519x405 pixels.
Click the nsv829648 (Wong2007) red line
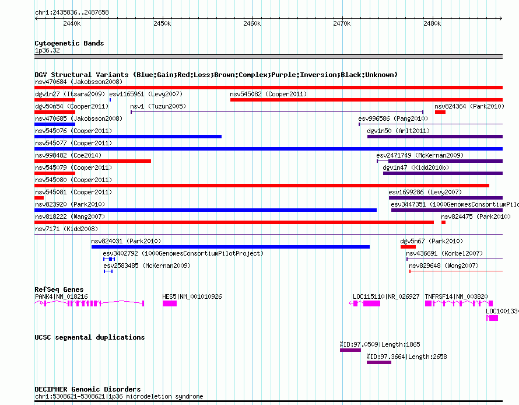pos(456,271)
